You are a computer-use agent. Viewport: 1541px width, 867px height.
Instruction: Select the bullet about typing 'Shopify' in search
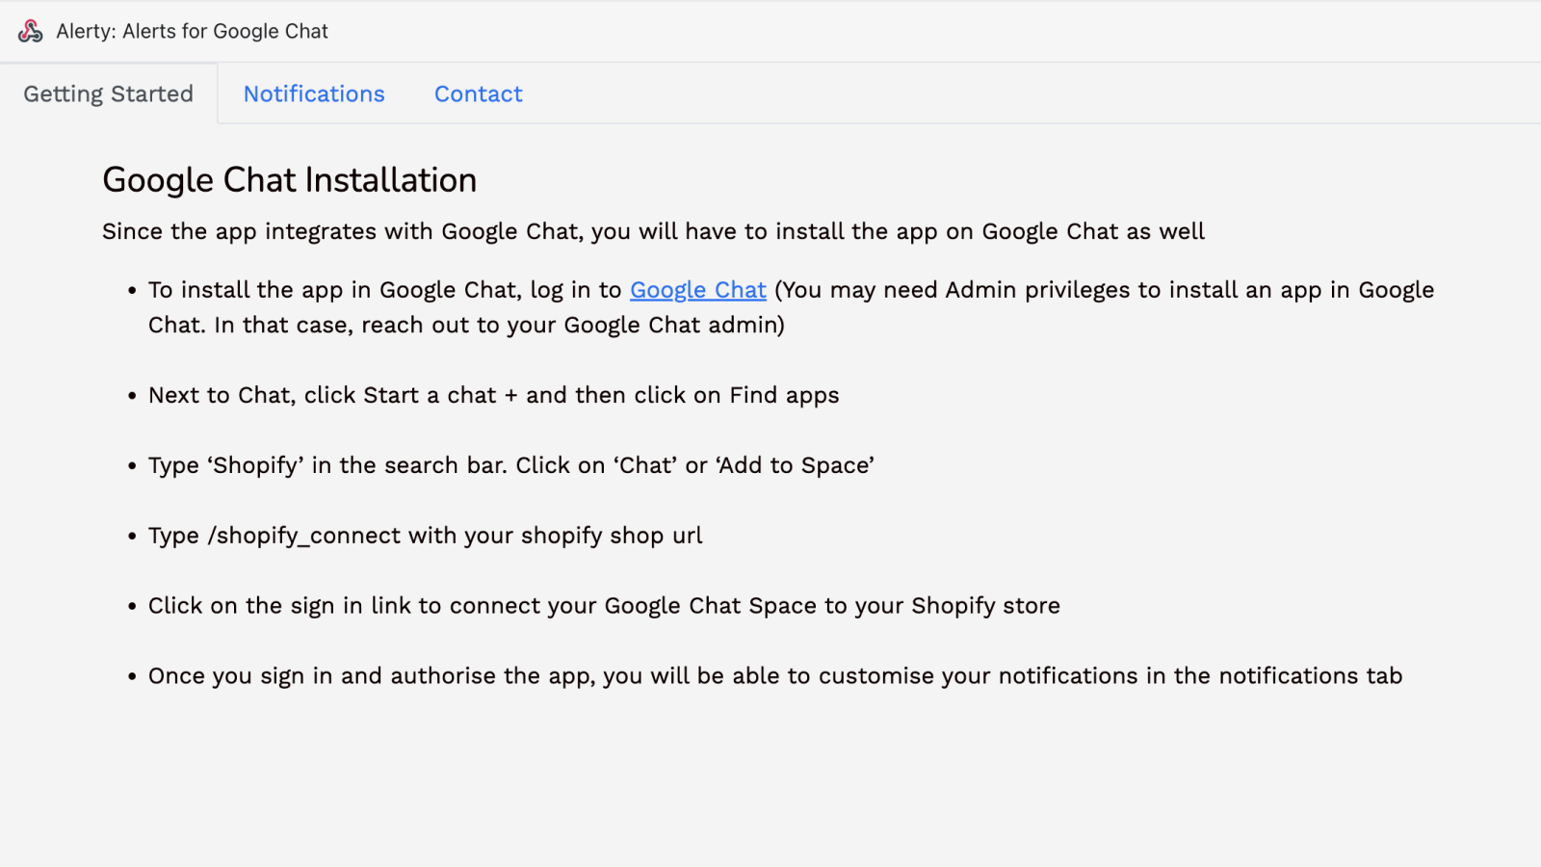click(x=510, y=465)
